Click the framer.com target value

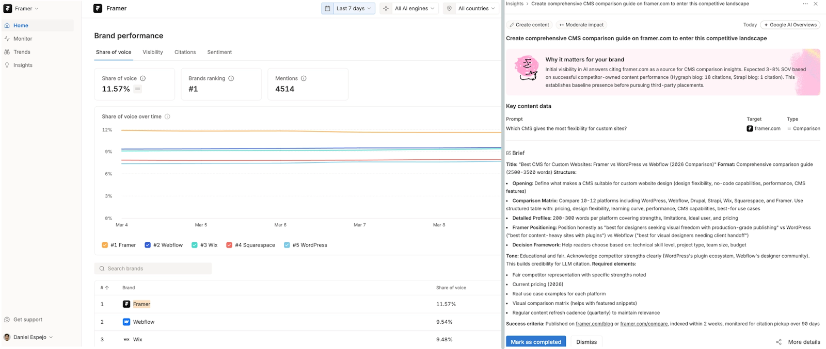coord(764,128)
